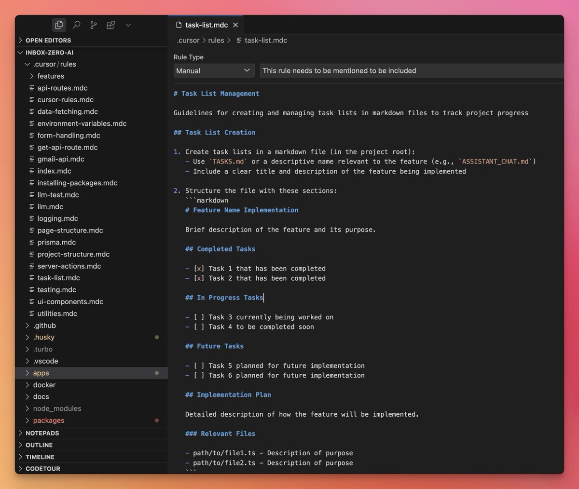The width and height of the screenshot is (579, 489).
Task: Open ui-components.mdc file
Action: 92,301
